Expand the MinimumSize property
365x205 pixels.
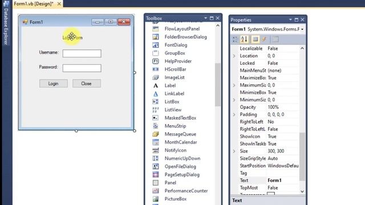(234, 100)
